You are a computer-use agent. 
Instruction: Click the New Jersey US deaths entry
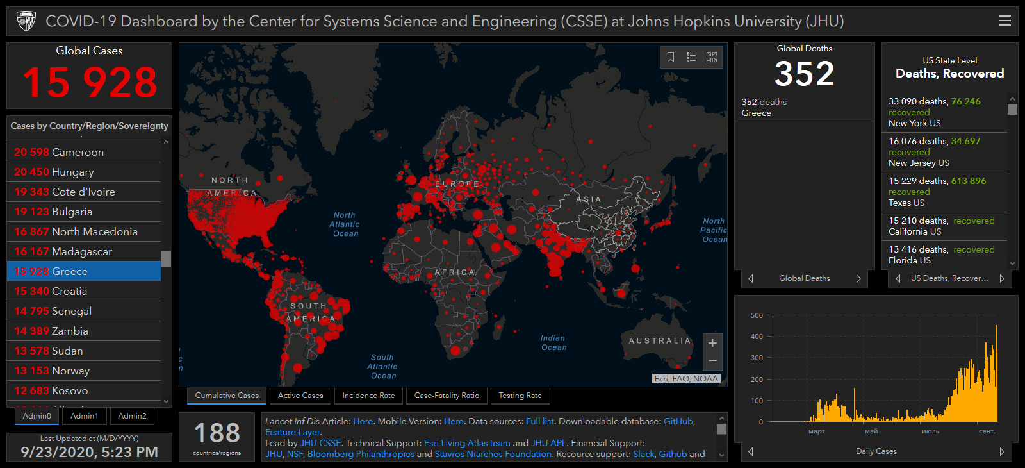(945, 152)
